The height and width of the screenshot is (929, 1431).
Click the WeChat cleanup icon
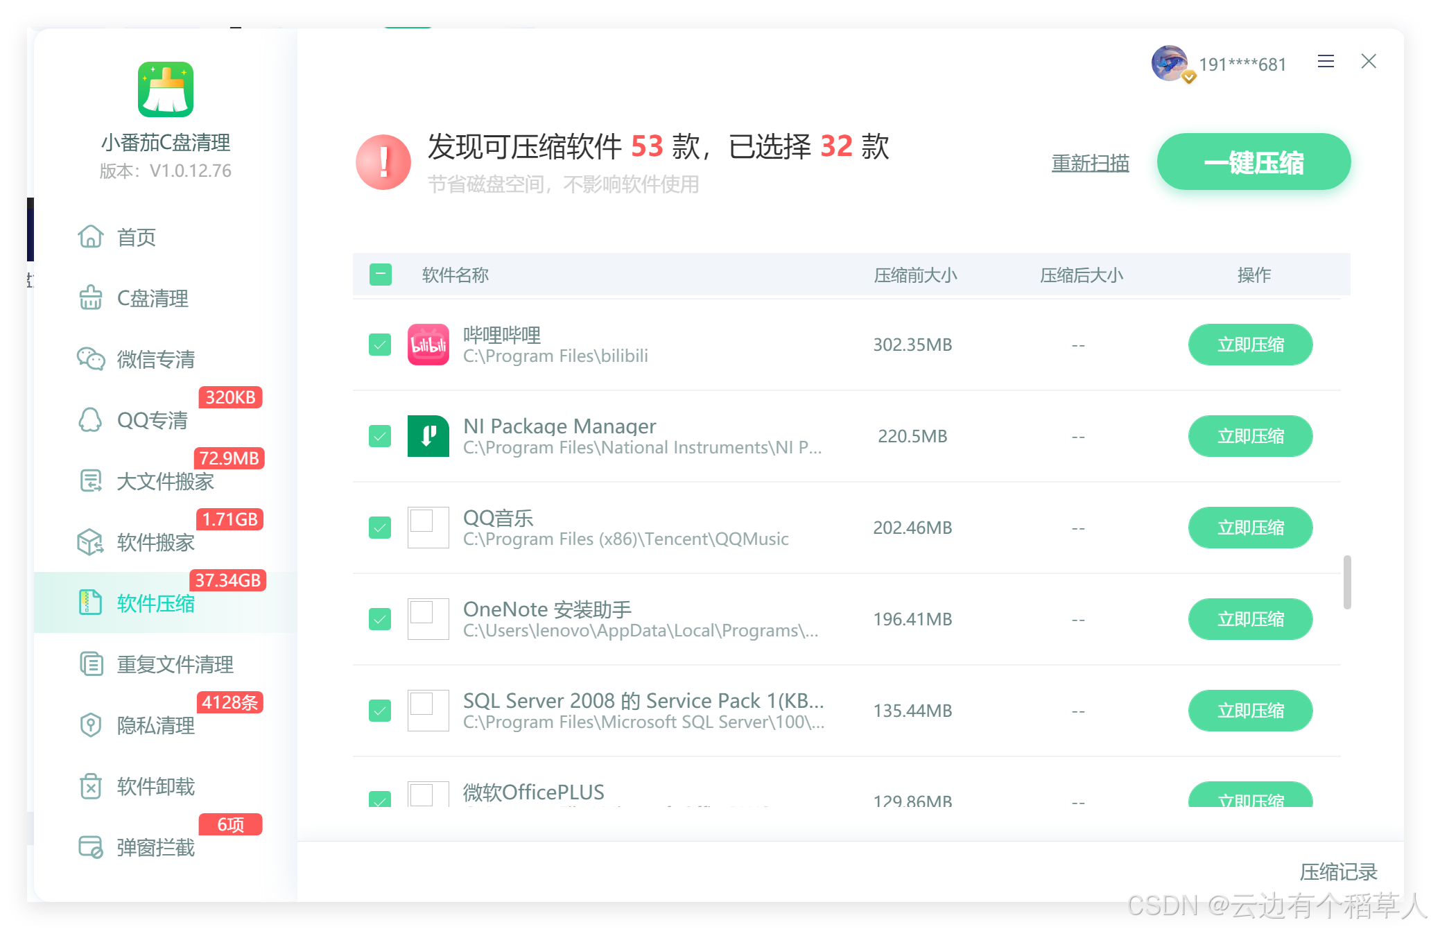point(91,359)
